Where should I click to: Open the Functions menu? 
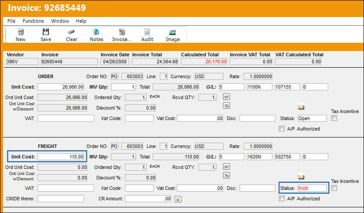pos(33,21)
